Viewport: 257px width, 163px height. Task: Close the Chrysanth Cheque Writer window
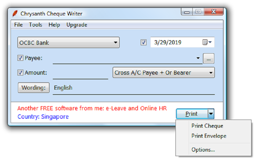coord(213,12)
